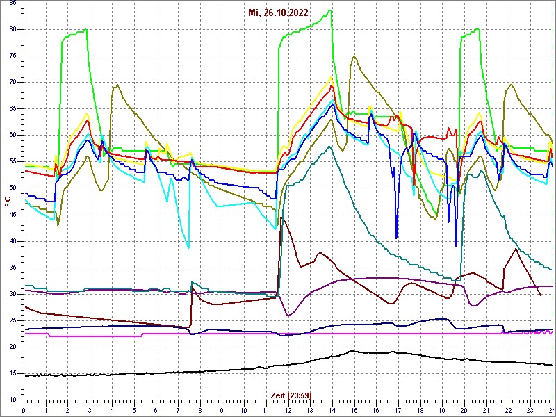Click the °C unit label on the vertical axis
The width and height of the screenshot is (556, 417).
pyautogui.click(x=8, y=202)
